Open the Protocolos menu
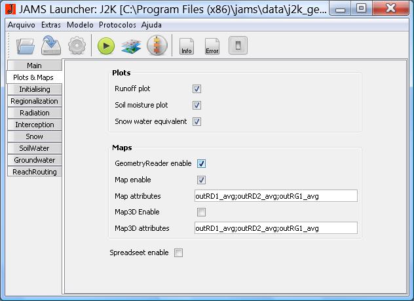Screen dimensions: 414x301 [x=117, y=24]
